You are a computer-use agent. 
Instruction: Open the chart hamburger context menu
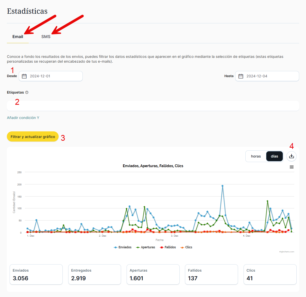coord(292,167)
